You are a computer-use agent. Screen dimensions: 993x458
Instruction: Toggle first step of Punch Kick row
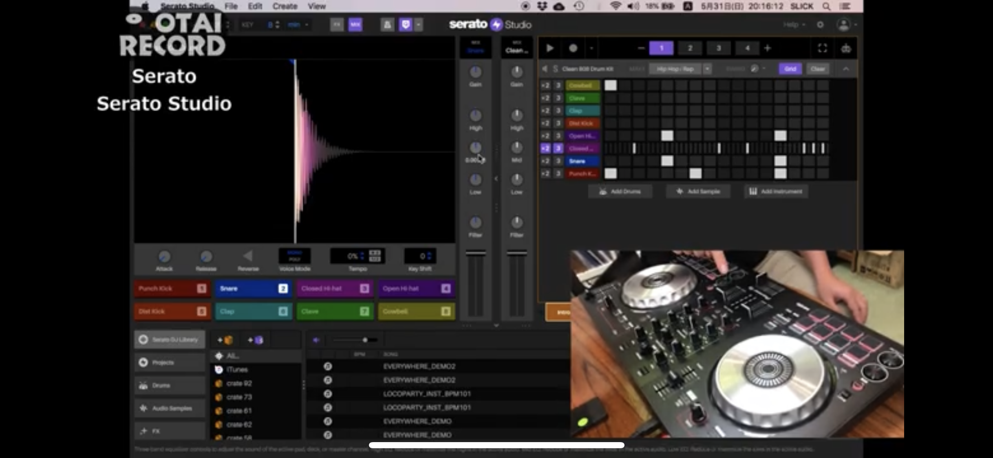point(610,173)
